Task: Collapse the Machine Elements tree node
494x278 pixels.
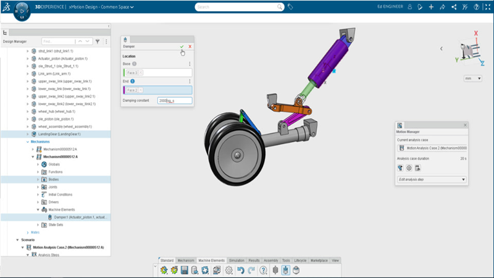Action: [38, 209]
